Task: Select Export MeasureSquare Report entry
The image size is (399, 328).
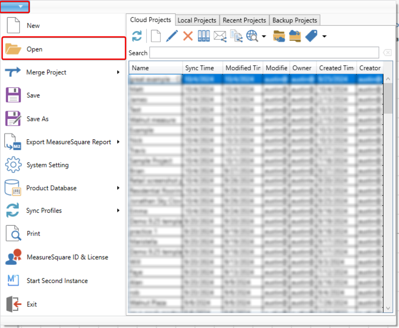Action: 63,142
